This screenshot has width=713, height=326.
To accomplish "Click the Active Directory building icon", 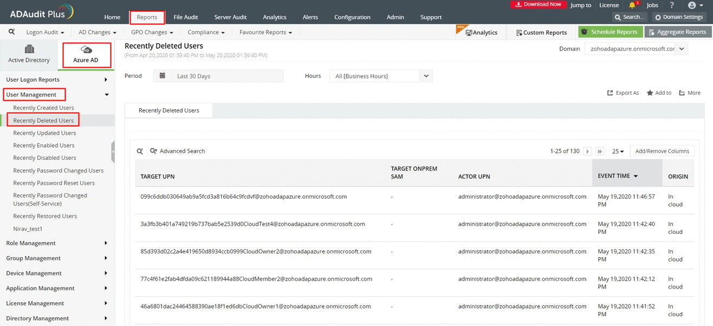I will (x=29, y=50).
